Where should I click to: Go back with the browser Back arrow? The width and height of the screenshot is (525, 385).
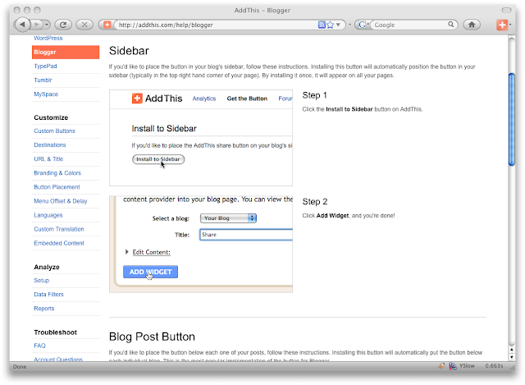(22, 25)
